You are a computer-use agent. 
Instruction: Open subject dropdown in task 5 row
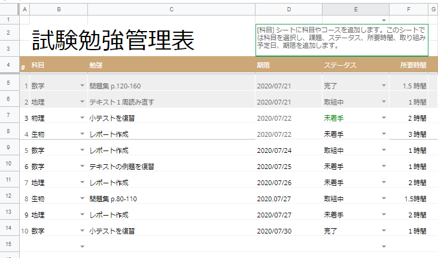coord(82,150)
